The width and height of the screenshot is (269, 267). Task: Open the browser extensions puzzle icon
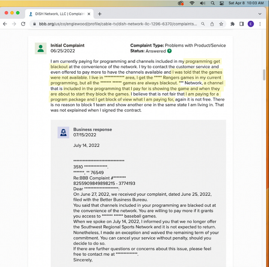(232, 24)
